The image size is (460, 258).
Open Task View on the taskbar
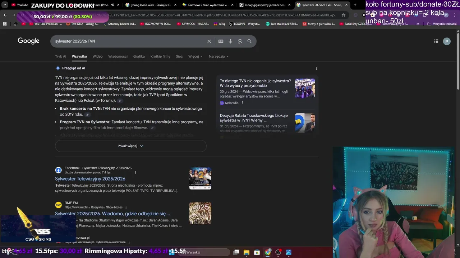pos(236,252)
